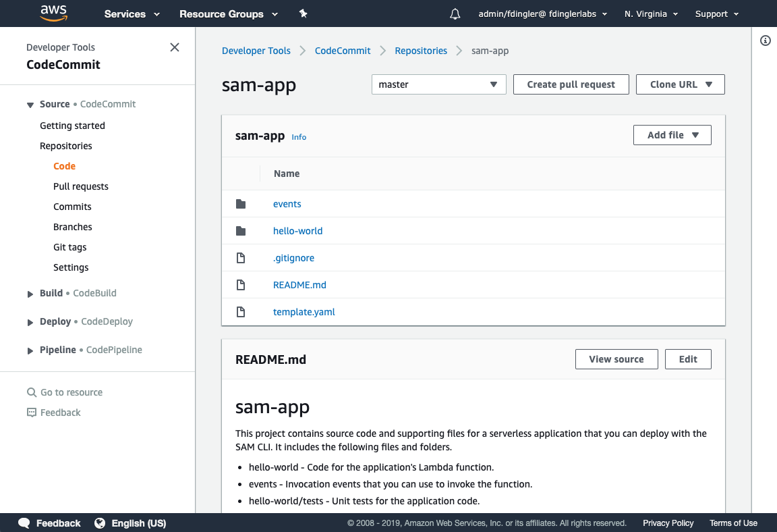Image resolution: width=777 pixels, height=532 pixels.
Task: Open the .gitignore file link
Action: click(294, 258)
